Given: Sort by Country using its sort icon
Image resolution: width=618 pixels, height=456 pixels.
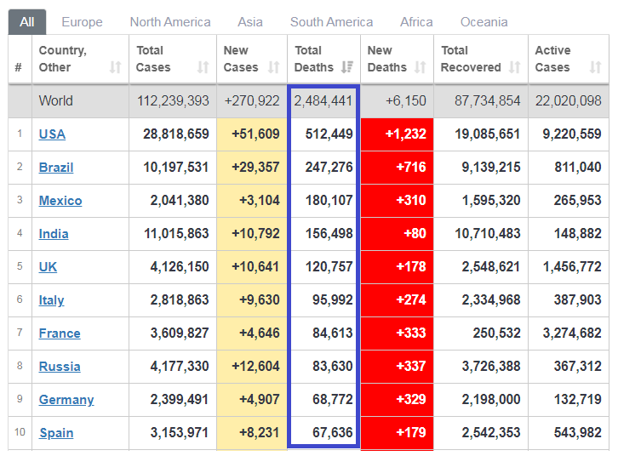Looking at the screenshot, I should 115,67.
